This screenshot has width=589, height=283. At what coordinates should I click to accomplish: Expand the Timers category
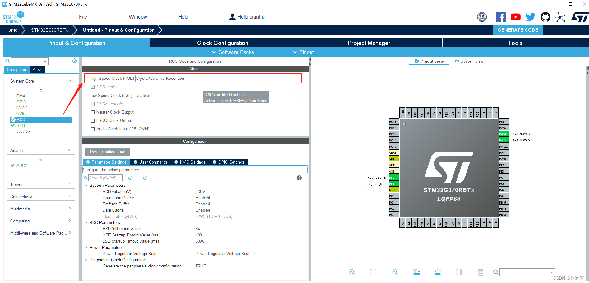pyautogui.click(x=70, y=184)
